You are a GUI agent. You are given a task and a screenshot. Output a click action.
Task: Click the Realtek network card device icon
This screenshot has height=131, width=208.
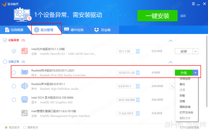(x=25, y=72)
